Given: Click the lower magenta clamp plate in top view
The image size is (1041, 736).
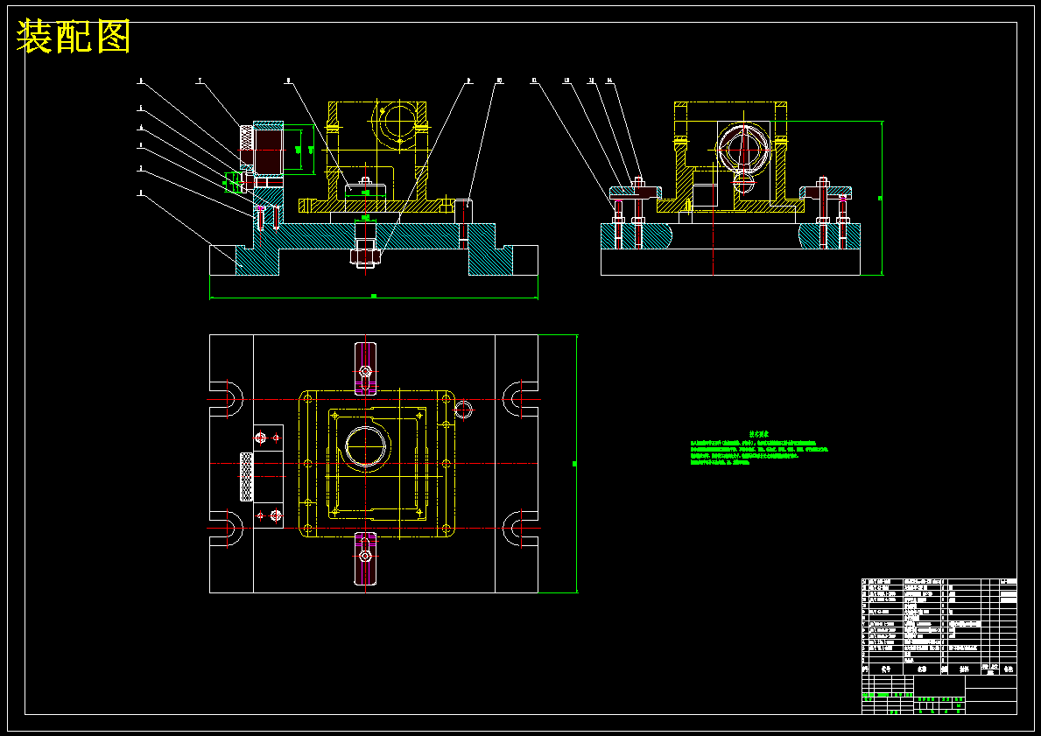Looking at the screenshot, I should pos(365,558).
